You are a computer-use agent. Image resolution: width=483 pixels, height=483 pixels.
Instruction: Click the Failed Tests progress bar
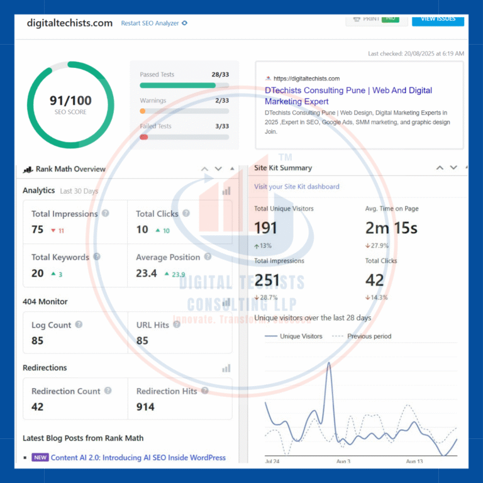[184, 137]
